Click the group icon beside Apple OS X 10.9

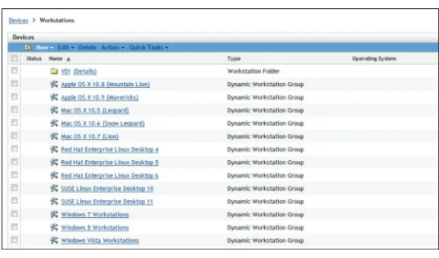[x=54, y=97]
